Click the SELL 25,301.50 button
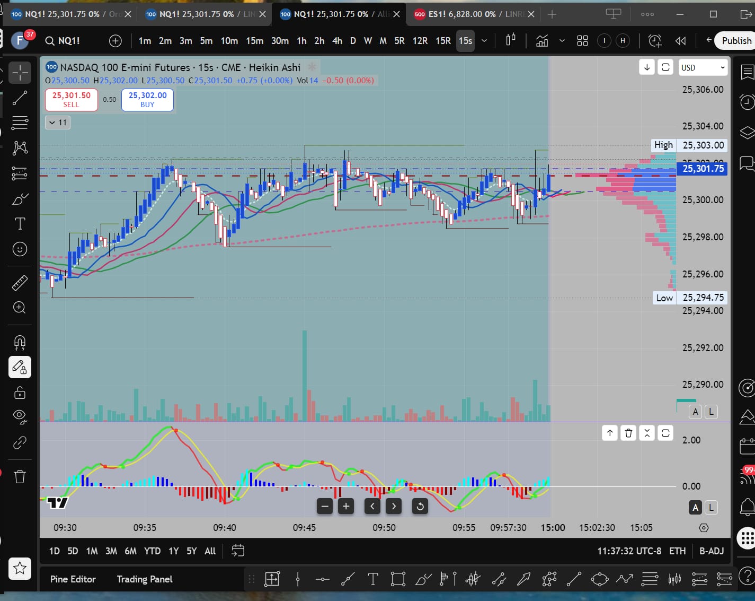This screenshot has width=755, height=601. click(72, 100)
